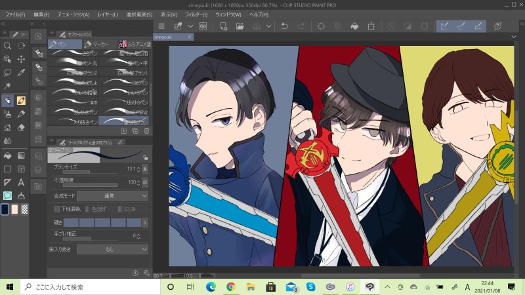Screen dimensions: 525x295
Task: Select the Blend tool
Action: (x=7, y=141)
